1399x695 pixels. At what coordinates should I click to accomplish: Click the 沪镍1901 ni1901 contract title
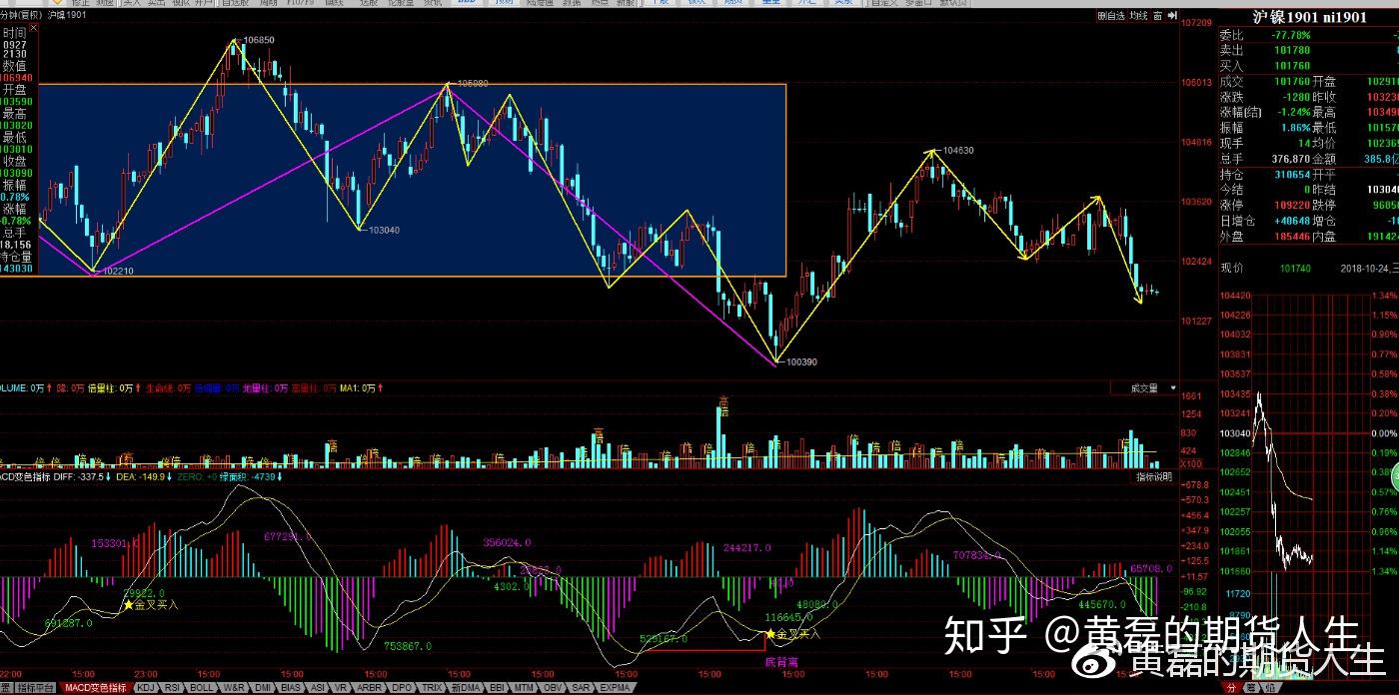[1310, 17]
